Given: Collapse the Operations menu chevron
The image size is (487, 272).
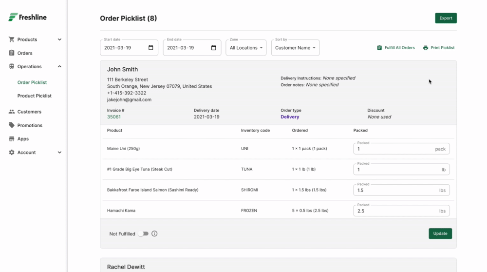Looking at the screenshot, I should (59, 67).
